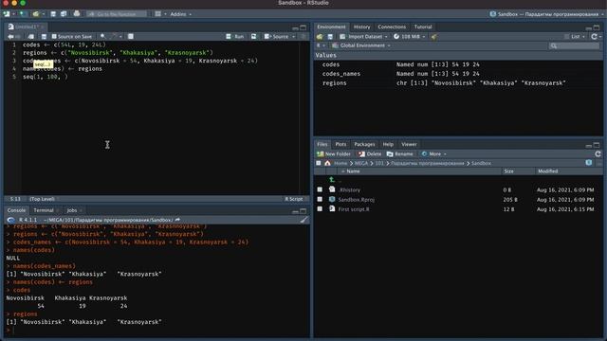Show source file in new window icon
This screenshot has height=341, width=607.
[x=31, y=36]
